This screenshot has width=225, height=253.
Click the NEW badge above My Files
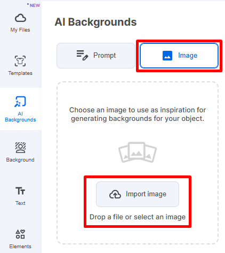point(34,5)
